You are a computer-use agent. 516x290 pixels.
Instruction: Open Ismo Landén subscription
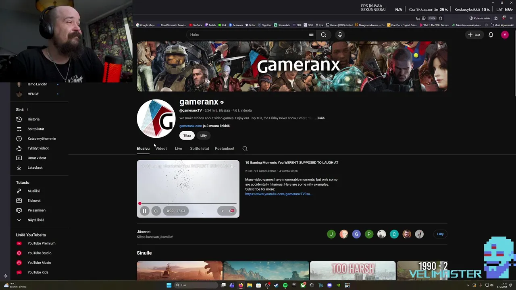click(37, 84)
